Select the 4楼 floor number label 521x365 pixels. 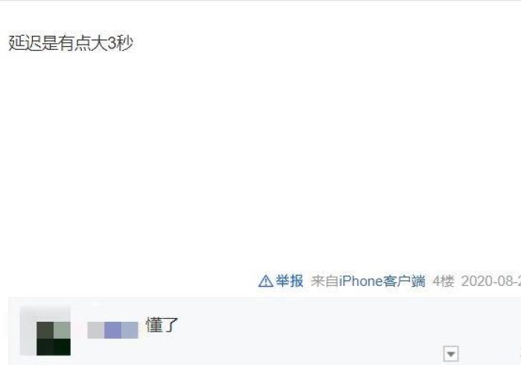(x=444, y=282)
